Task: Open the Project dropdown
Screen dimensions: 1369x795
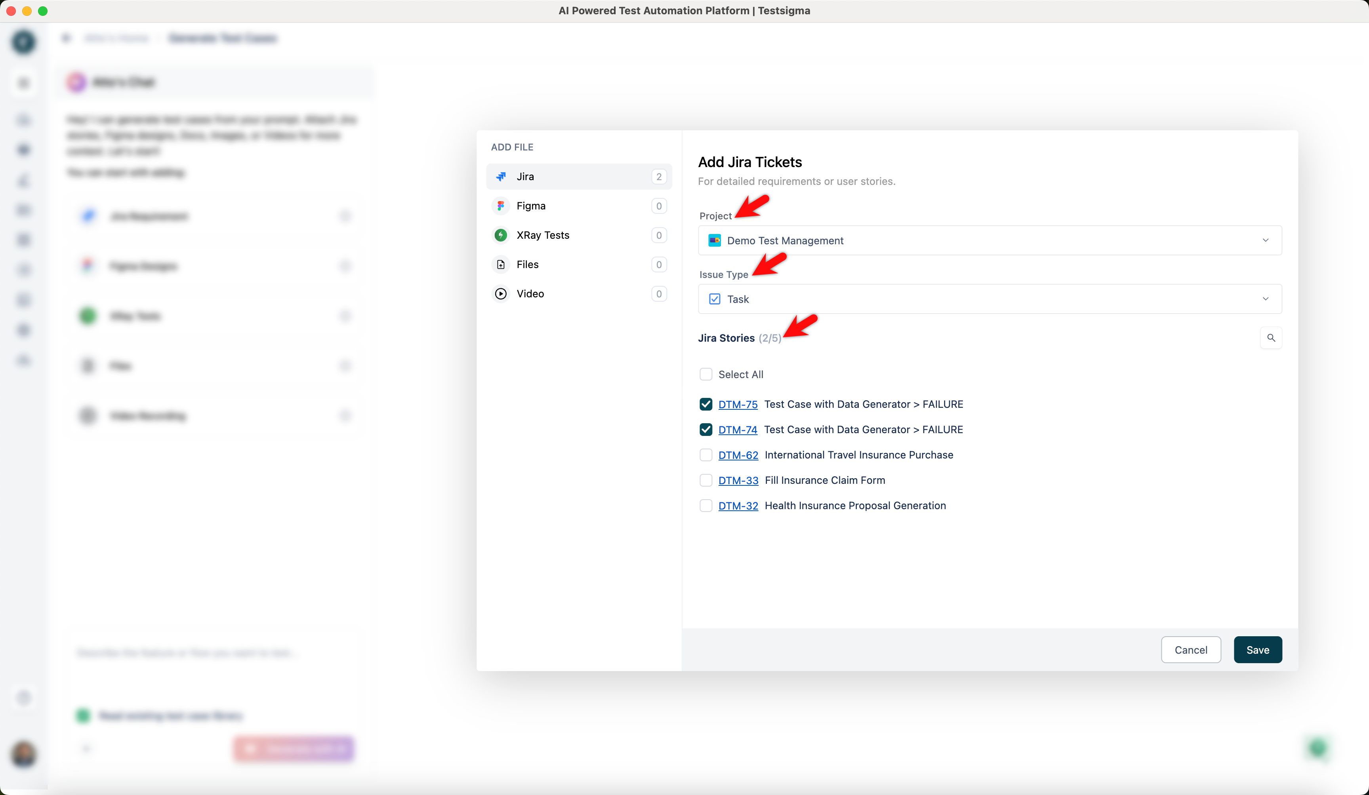Action: [1265, 240]
